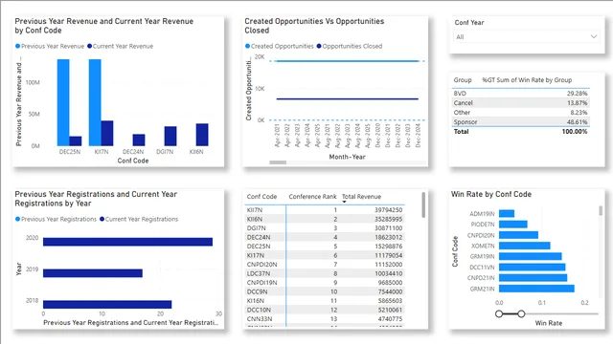
Task: Click the left Win Rate slider handle
Action: tap(499, 313)
